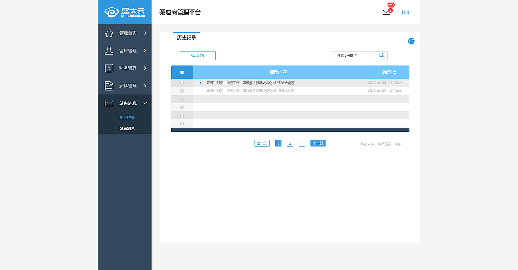This screenshot has height=270, width=518.
Task: Click 退出 to log out
Action: point(405,12)
